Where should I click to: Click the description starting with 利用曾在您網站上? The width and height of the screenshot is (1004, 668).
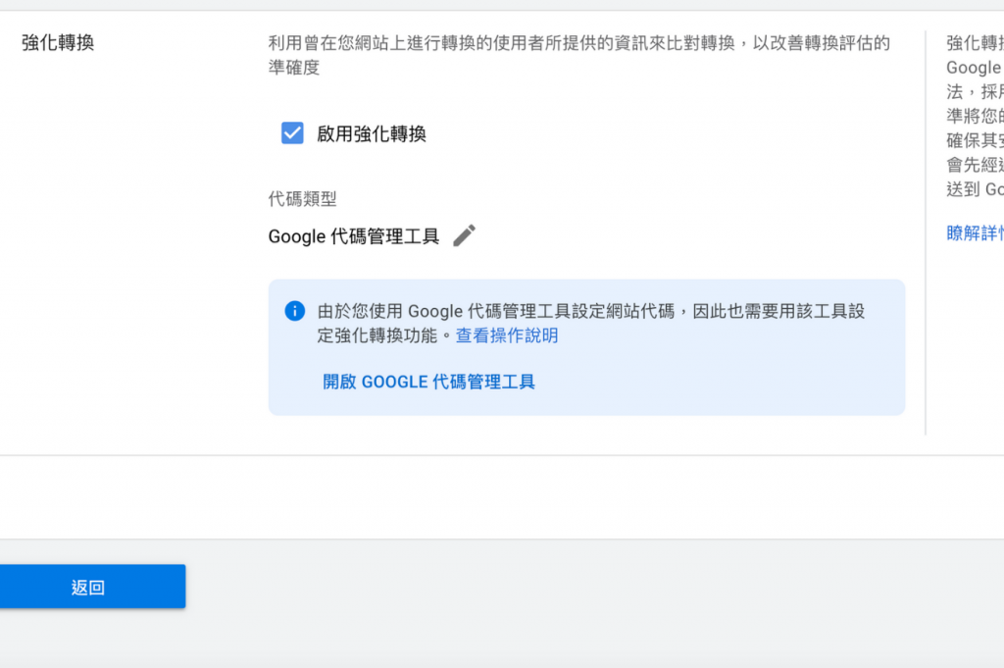pos(579,55)
